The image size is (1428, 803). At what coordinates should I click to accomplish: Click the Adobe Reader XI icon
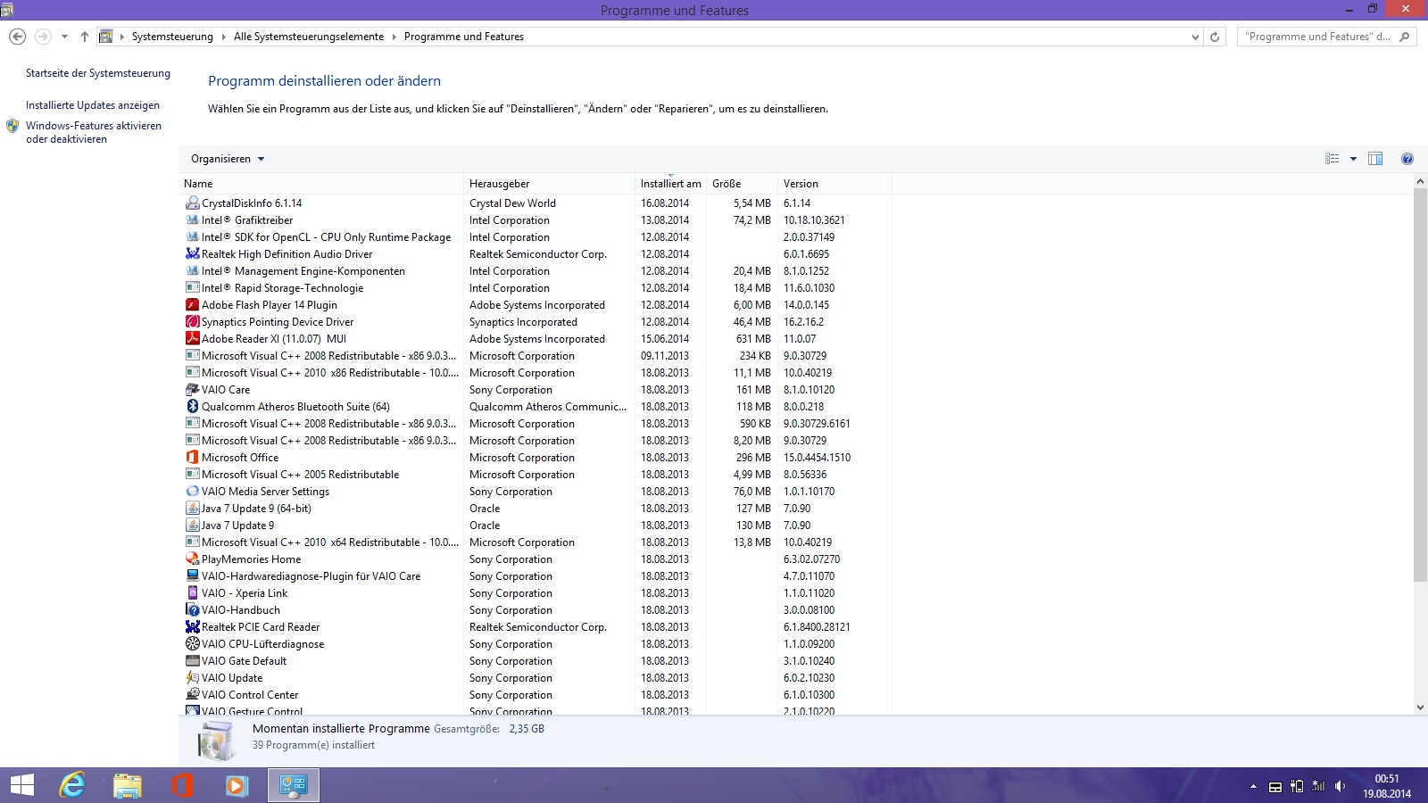[x=192, y=339]
